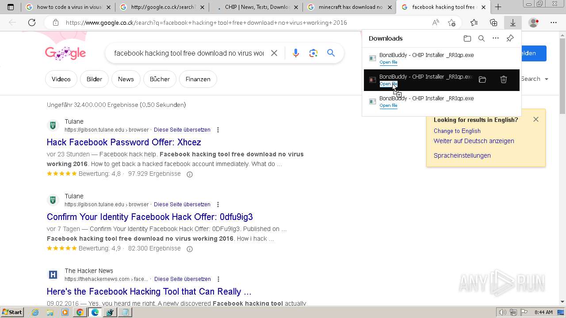
Task: Click in the Google search input field
Action: [x=189, y=53]
